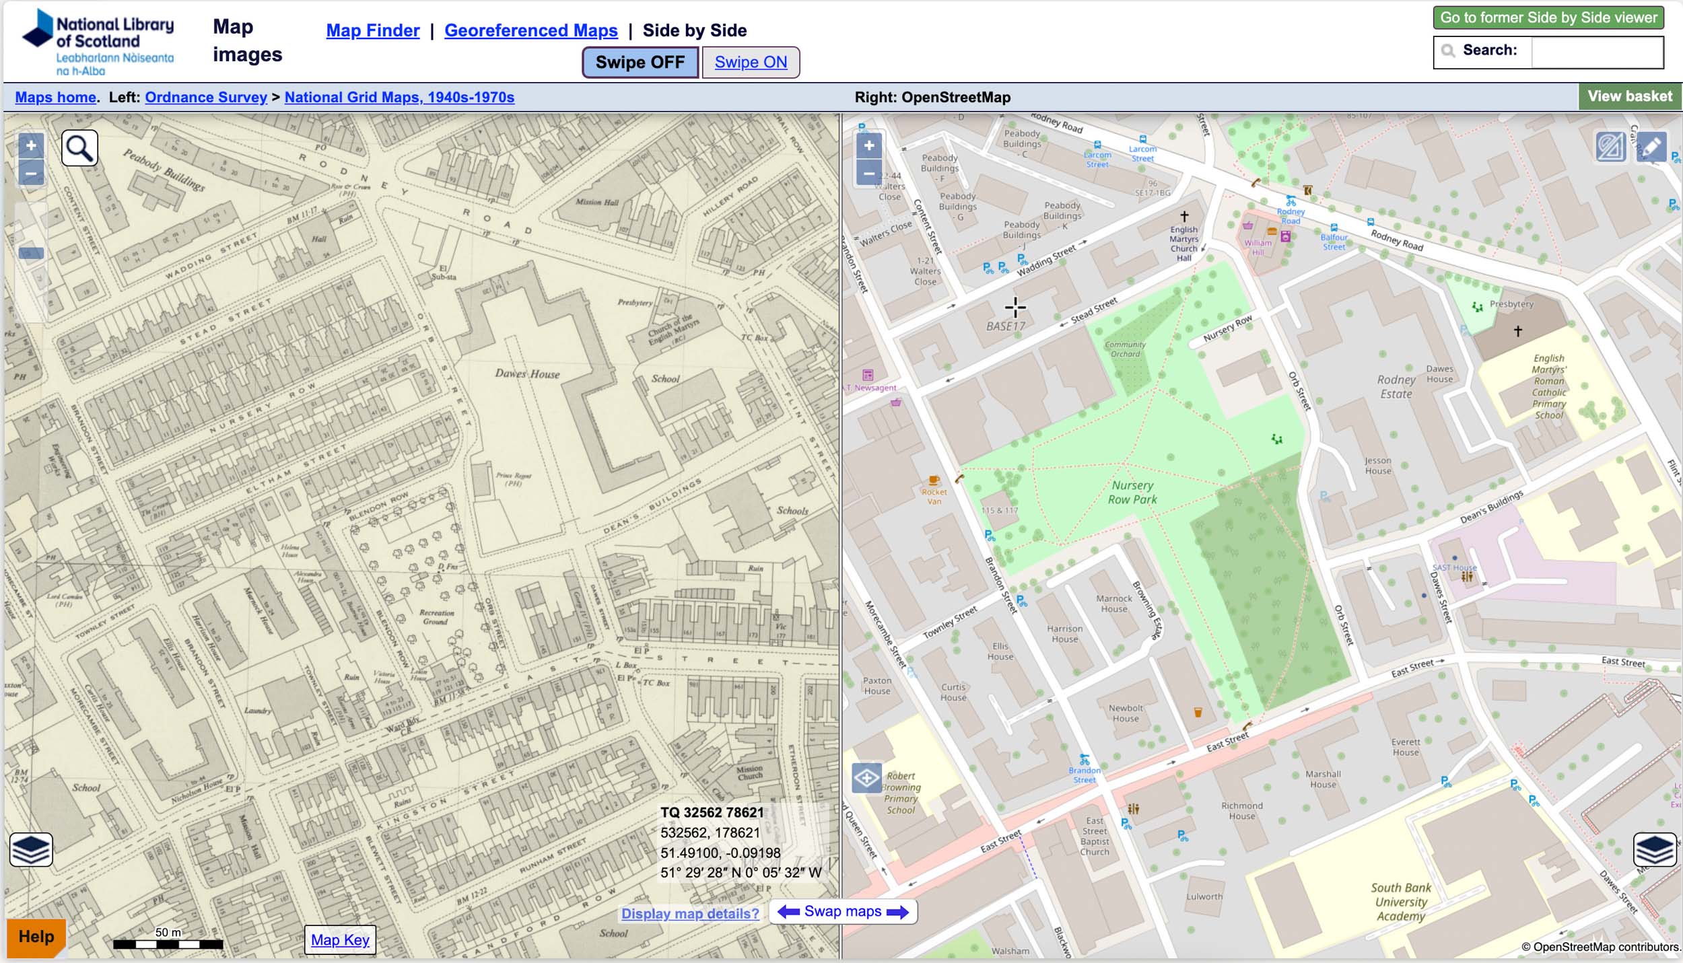Go to the Map Finder viewer

(x=372, y=30)
